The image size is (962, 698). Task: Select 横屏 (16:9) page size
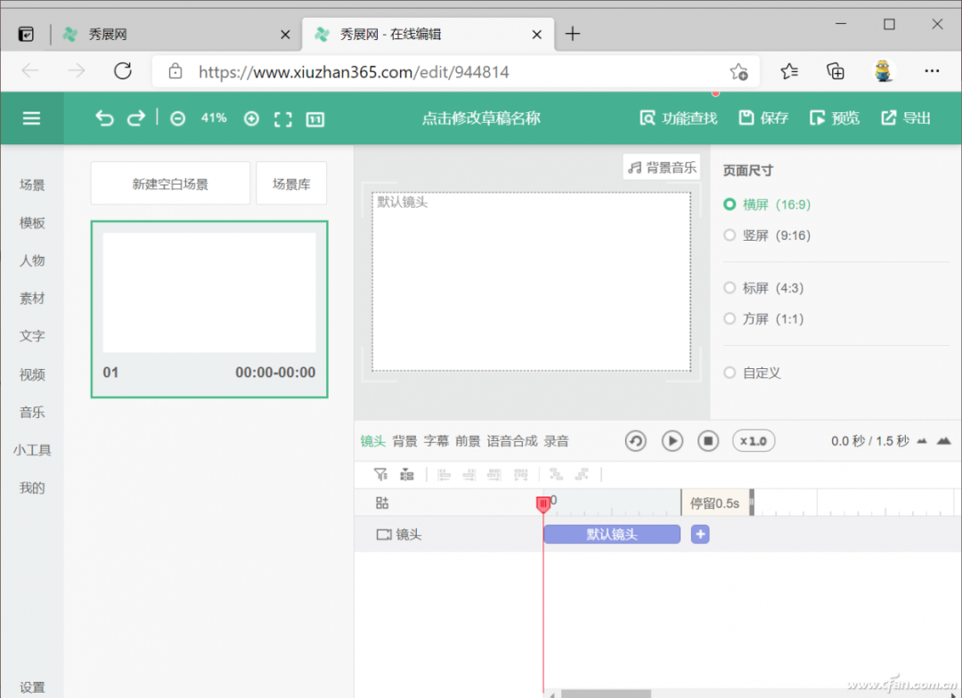pos(767,204)
